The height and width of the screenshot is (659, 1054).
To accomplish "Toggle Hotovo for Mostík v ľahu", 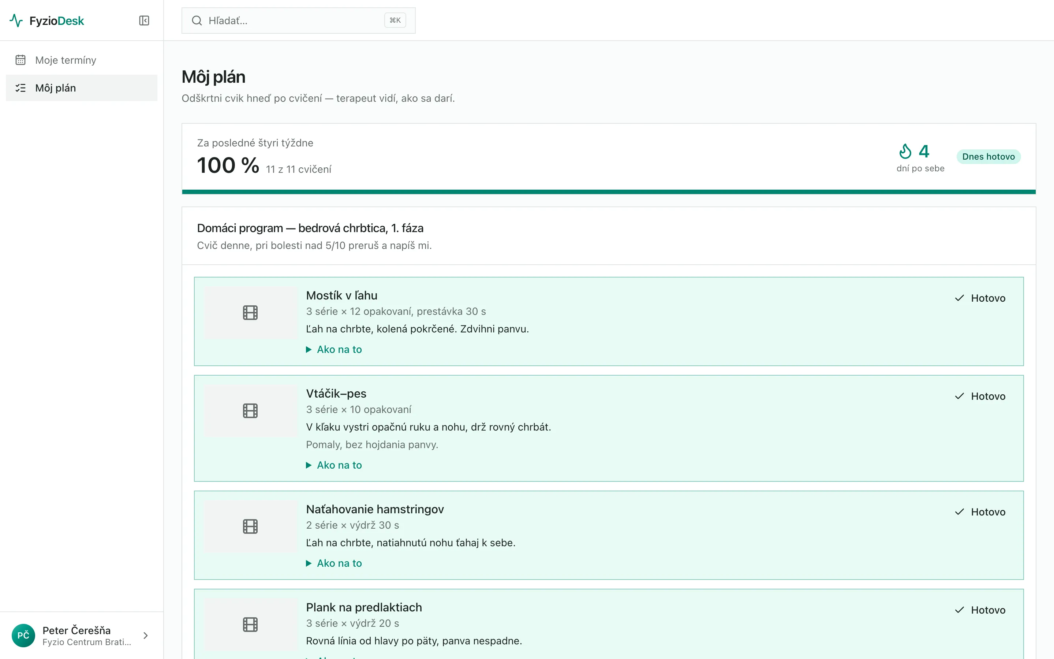I will (980, 298).
